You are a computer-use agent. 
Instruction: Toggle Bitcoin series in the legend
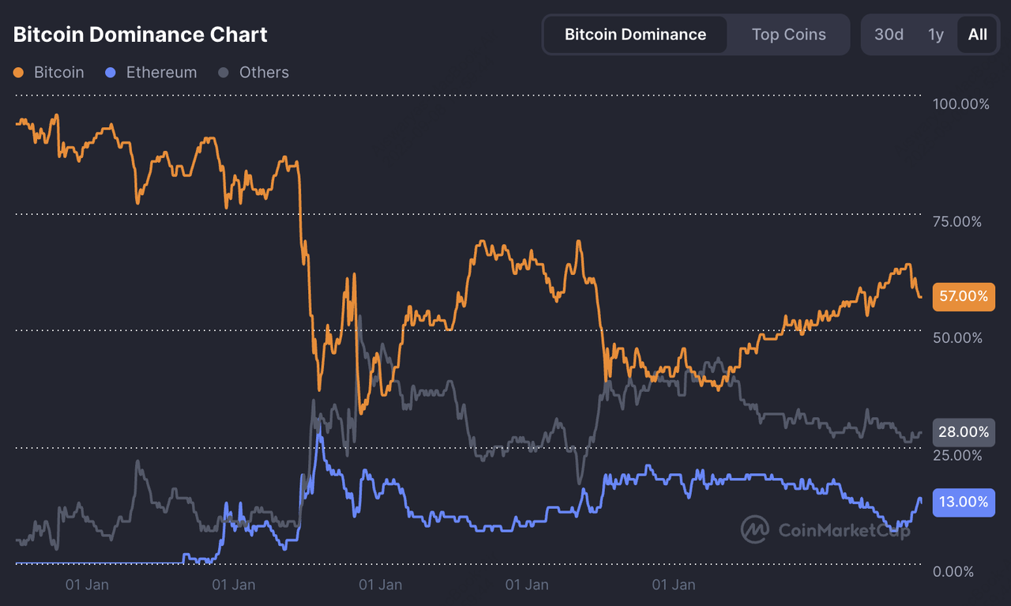(x=49, y=73)
